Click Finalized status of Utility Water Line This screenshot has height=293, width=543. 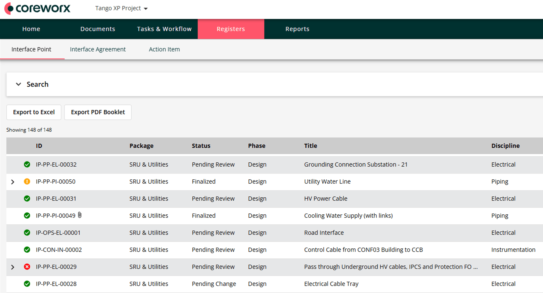tap(203, 181)
